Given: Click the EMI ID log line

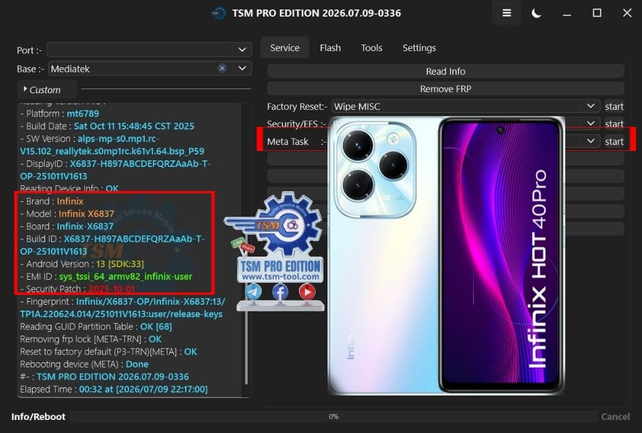Looking at the screenshot, I should pos(106,277).
